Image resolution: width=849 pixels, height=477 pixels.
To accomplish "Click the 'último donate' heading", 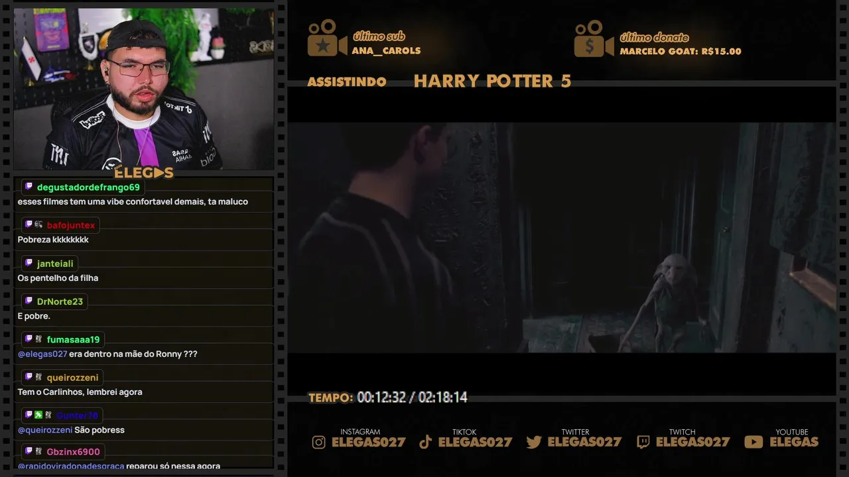I will [654, 37].
